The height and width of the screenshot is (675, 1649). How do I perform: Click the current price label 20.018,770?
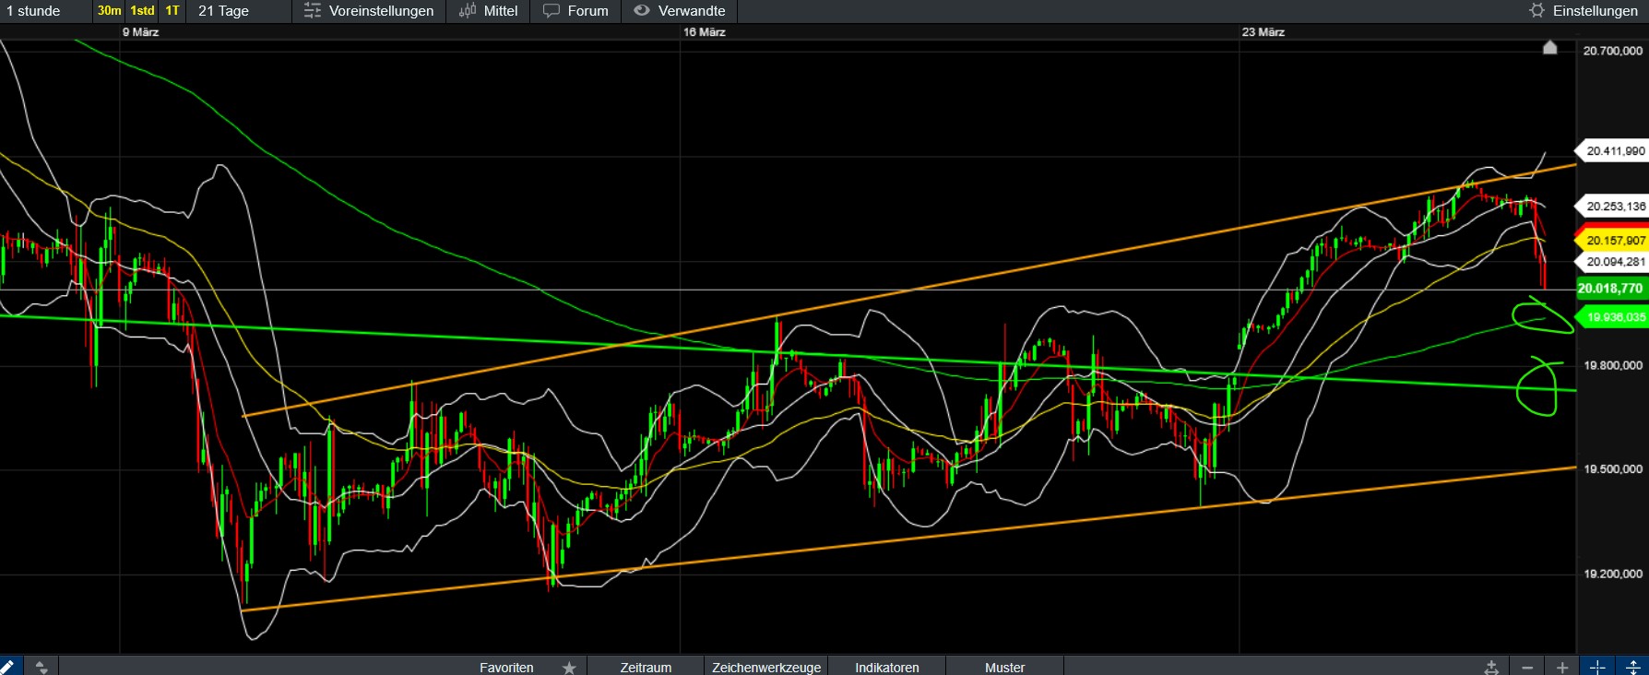pyautogui.click(x=1611, y=289)
